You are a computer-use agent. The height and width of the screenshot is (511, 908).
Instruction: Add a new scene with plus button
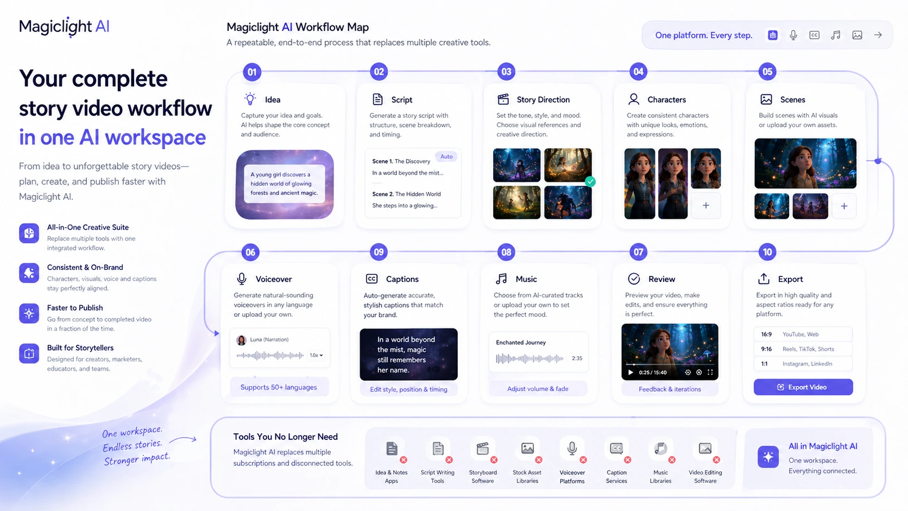coord(844,206)
